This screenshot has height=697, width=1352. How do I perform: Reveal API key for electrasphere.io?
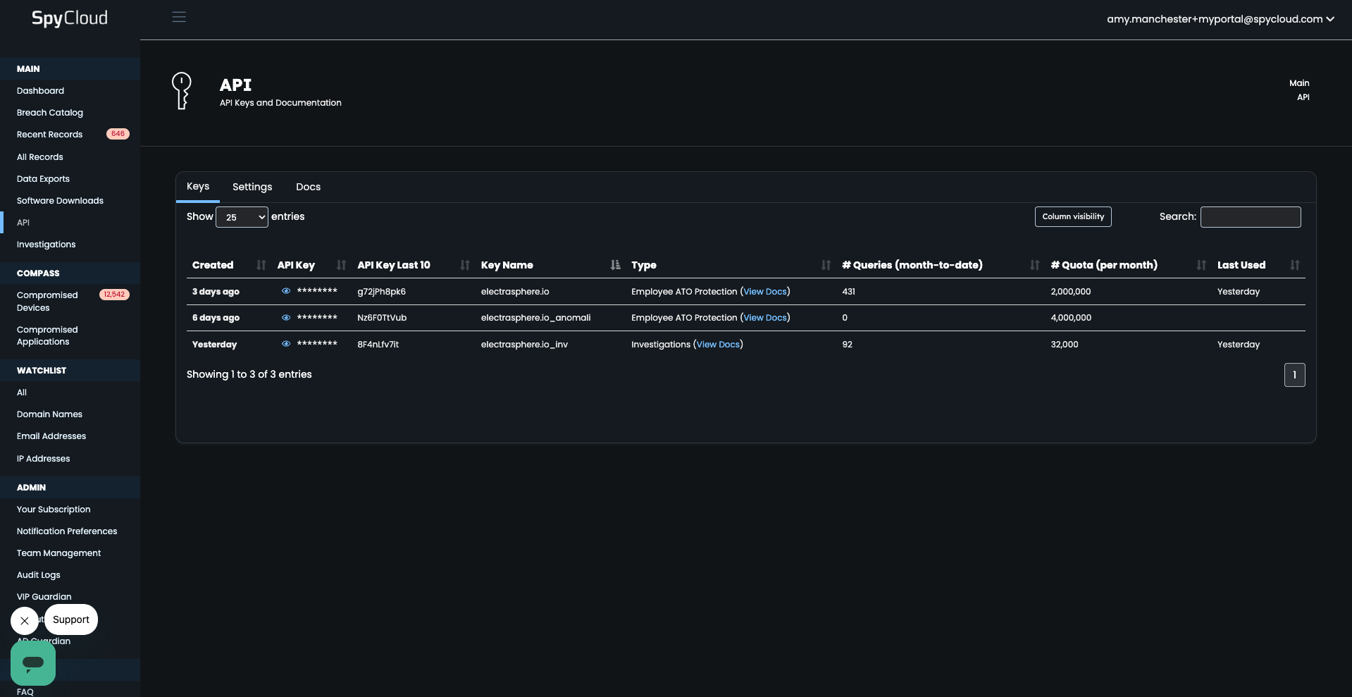[x=286, y=291]
